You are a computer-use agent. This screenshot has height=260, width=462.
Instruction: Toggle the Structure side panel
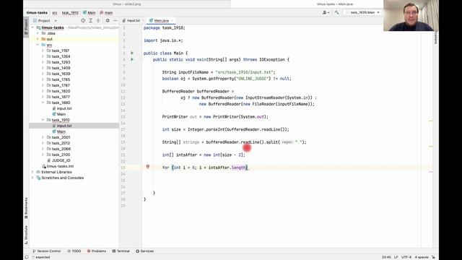[26, 235]
